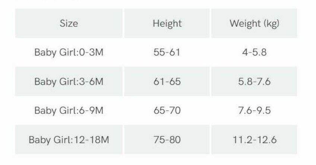Select the Baby Girl:3-6M size cell
Screen dimensions: 316x165
[69, 82]
